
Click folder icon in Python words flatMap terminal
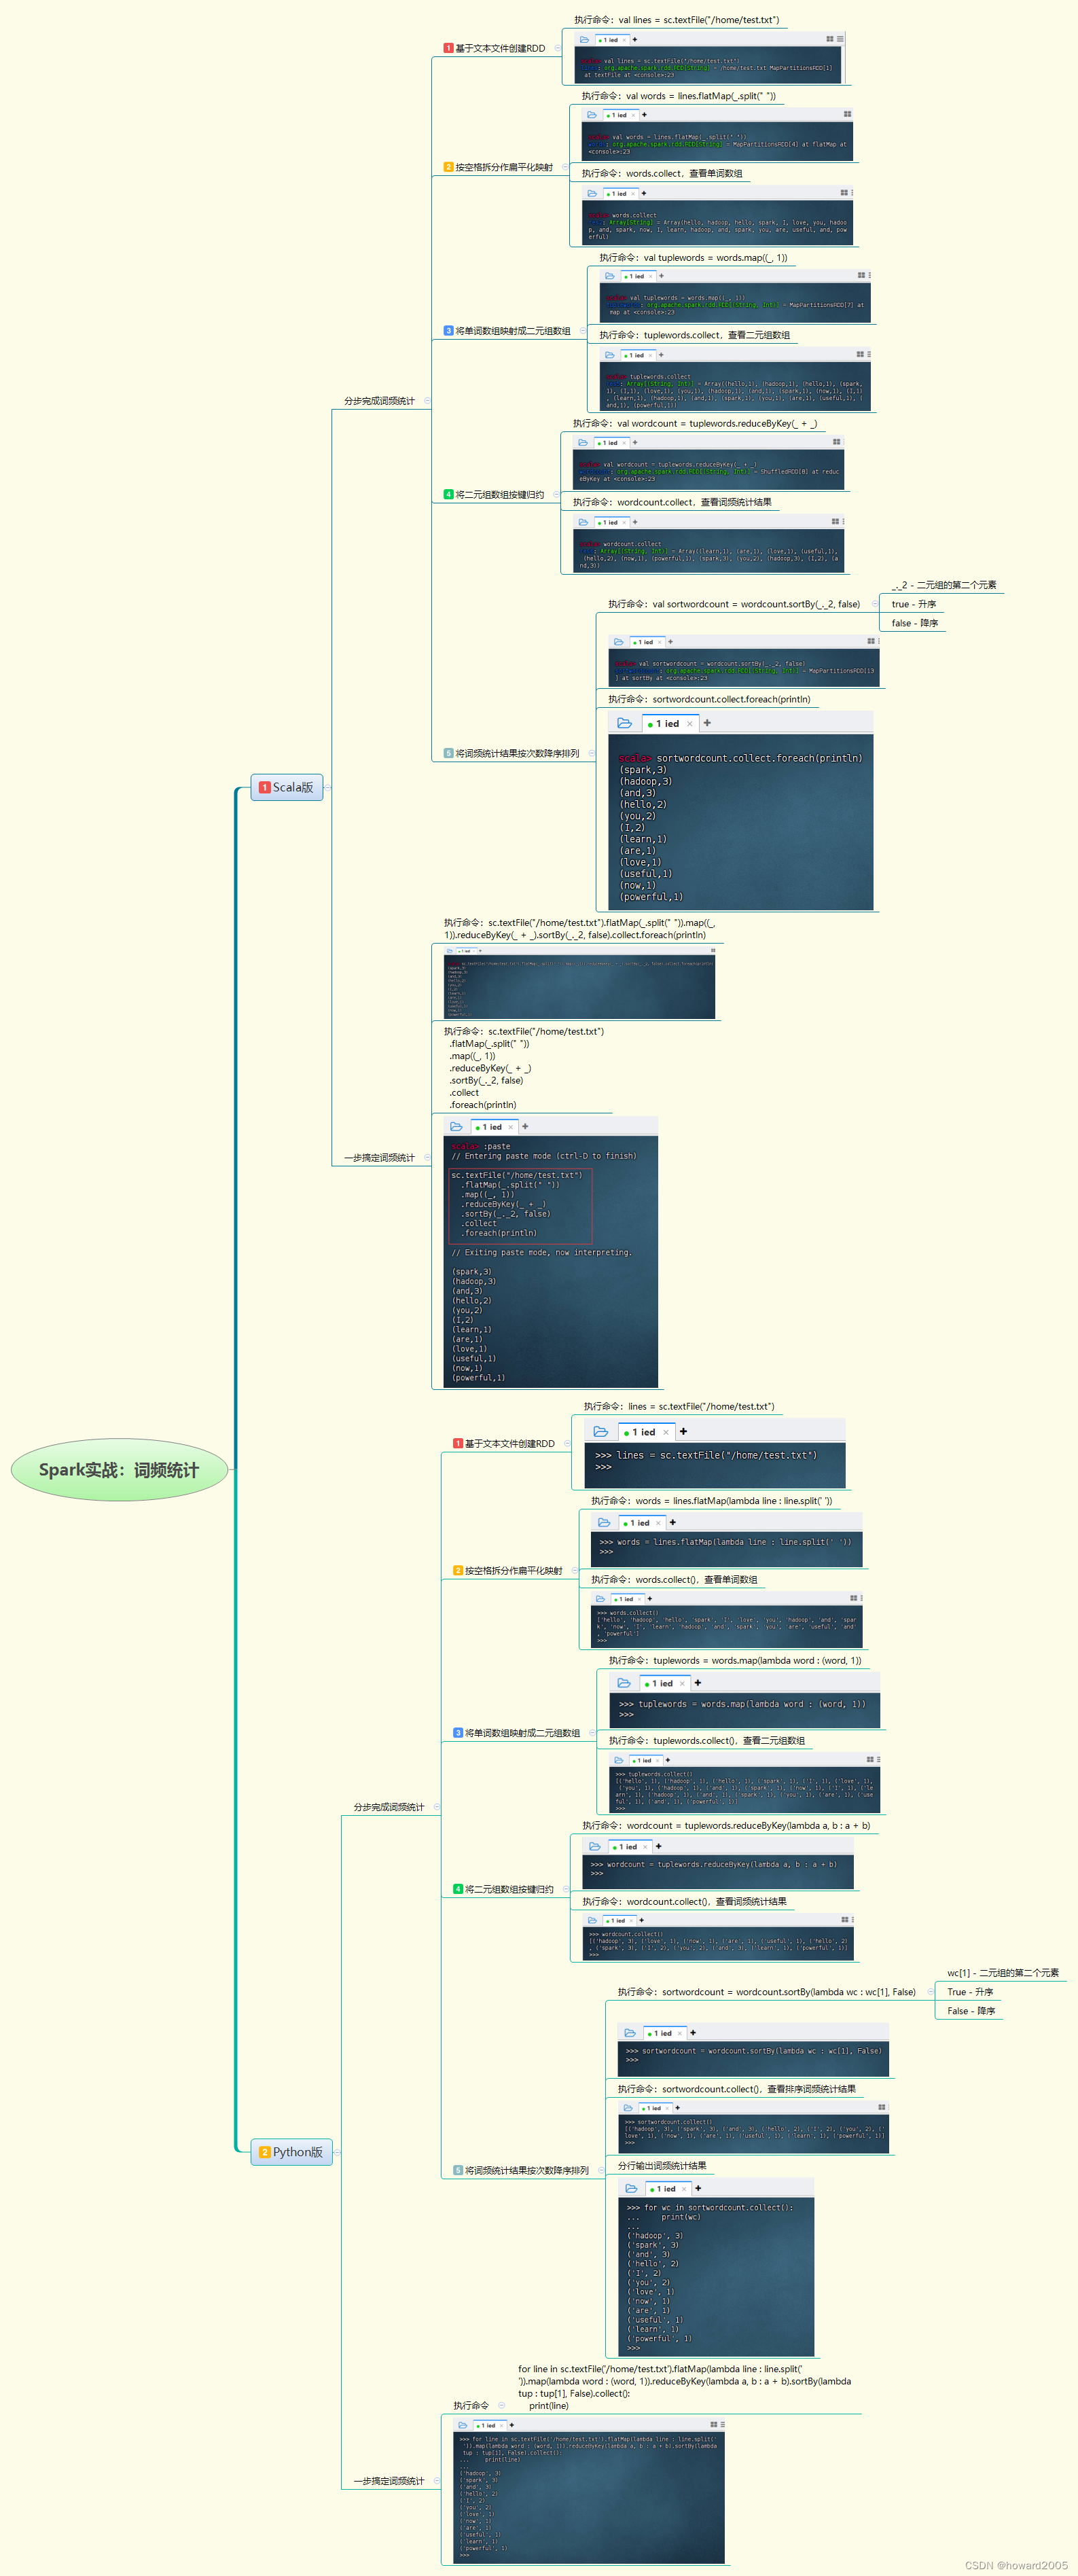point(604,1523)
